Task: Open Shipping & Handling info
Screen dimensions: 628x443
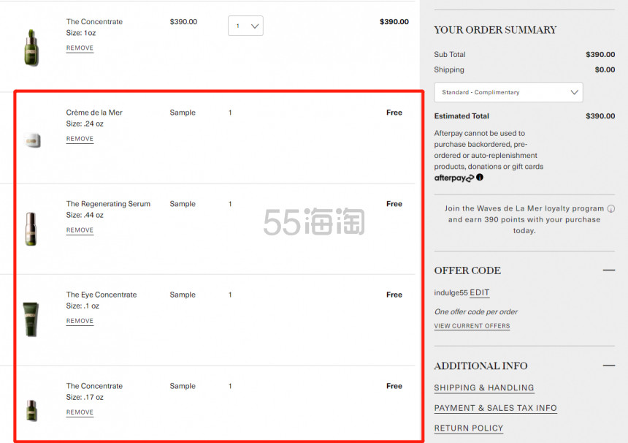Action: pyautogui.click(x=484, y=387)
